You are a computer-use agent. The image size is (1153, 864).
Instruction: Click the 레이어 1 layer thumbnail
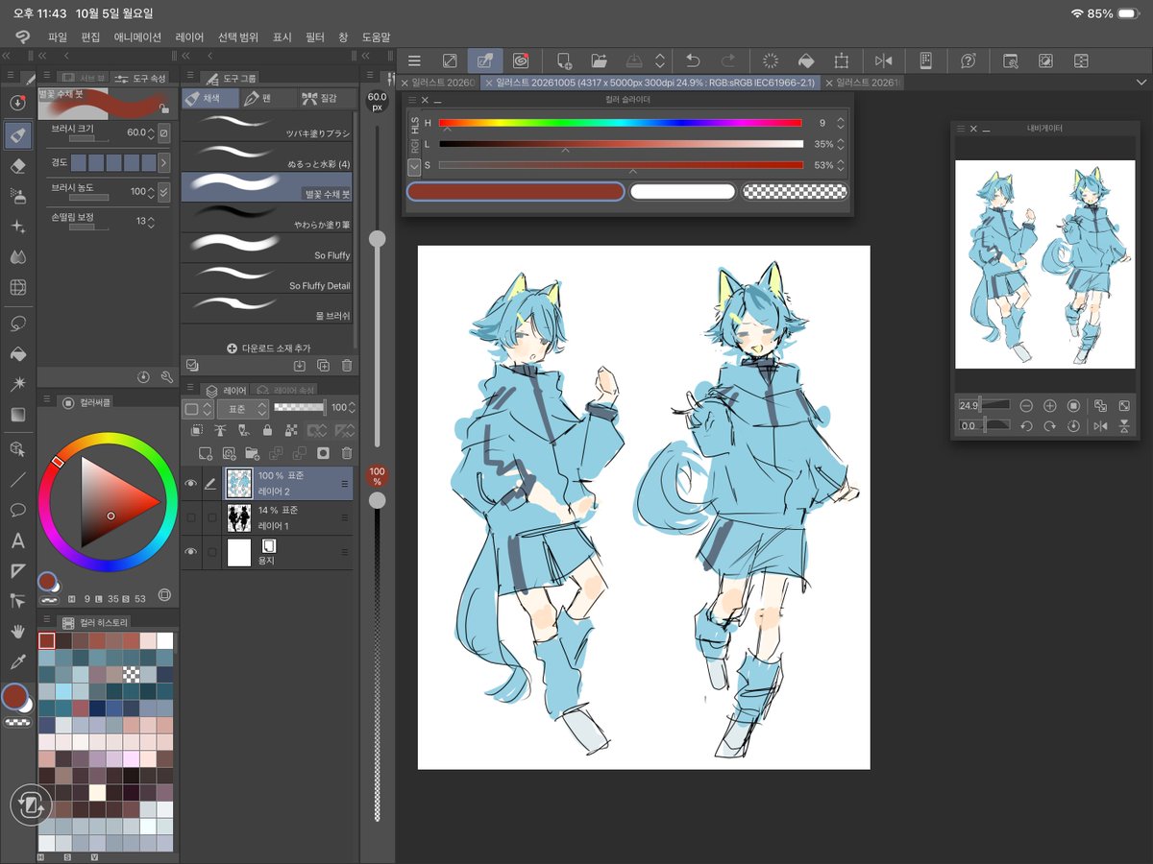coord(237,518)
